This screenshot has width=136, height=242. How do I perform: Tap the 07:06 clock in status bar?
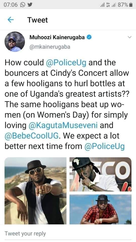point(11,5)
